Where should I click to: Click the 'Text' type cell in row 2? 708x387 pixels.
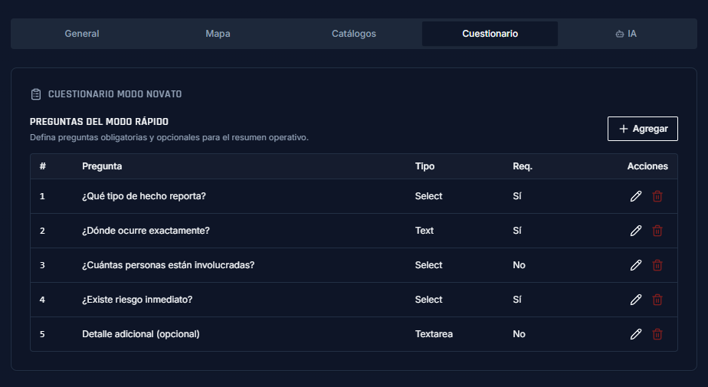[424, 231]
